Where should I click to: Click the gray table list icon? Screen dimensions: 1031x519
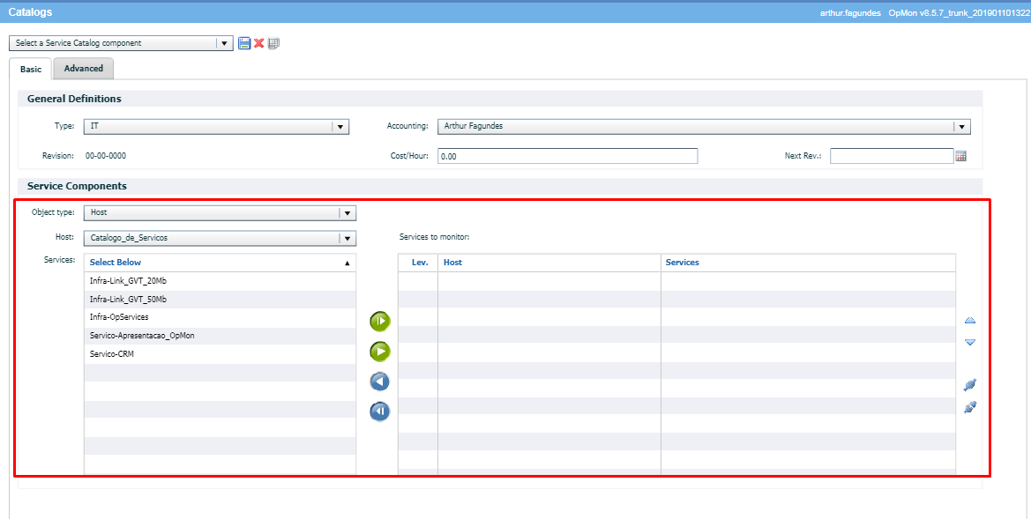[273, 43]
